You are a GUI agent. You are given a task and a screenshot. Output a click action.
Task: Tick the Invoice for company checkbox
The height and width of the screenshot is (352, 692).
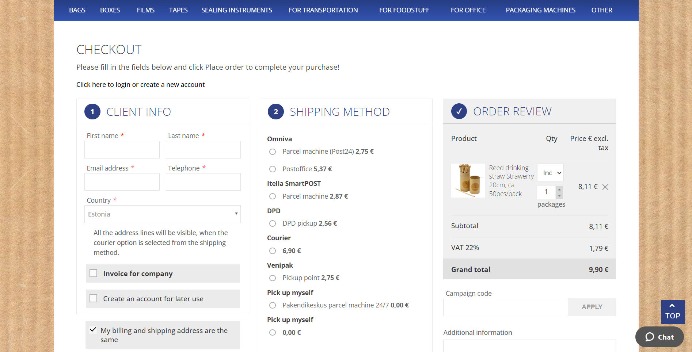coord(94,273)
